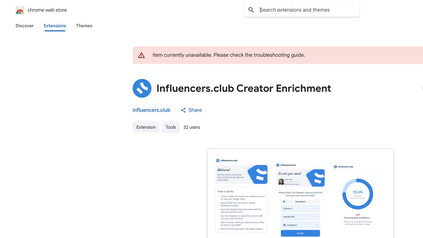Click the Chrome Web Store rainbow logo
Viewport: 423px width, 238px height.
[x=20, y=10]
